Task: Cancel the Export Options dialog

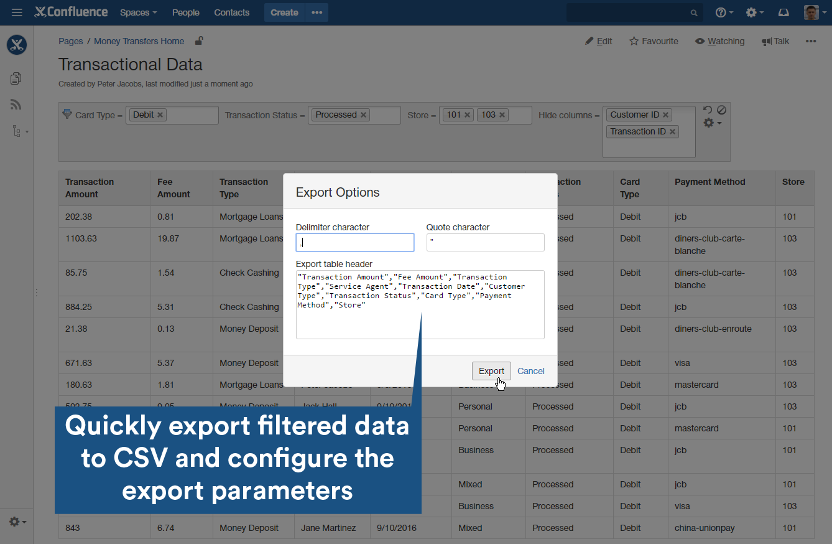Action: [530, 370]
